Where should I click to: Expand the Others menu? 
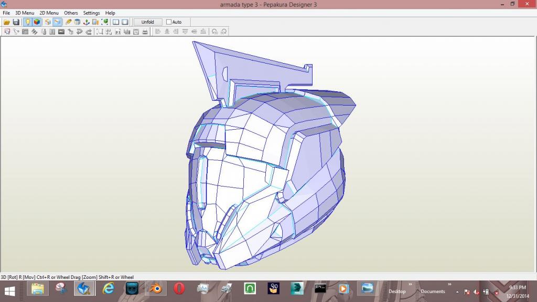[71, 13]
